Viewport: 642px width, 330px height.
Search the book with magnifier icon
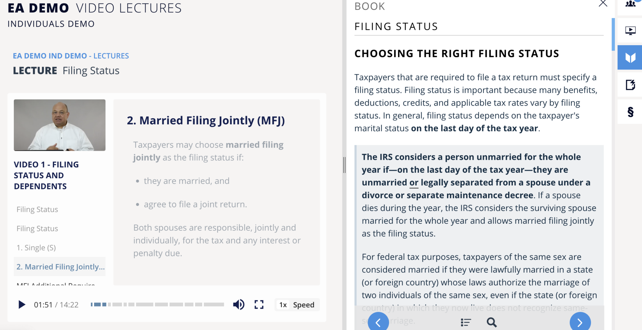[x=492, y=322]
